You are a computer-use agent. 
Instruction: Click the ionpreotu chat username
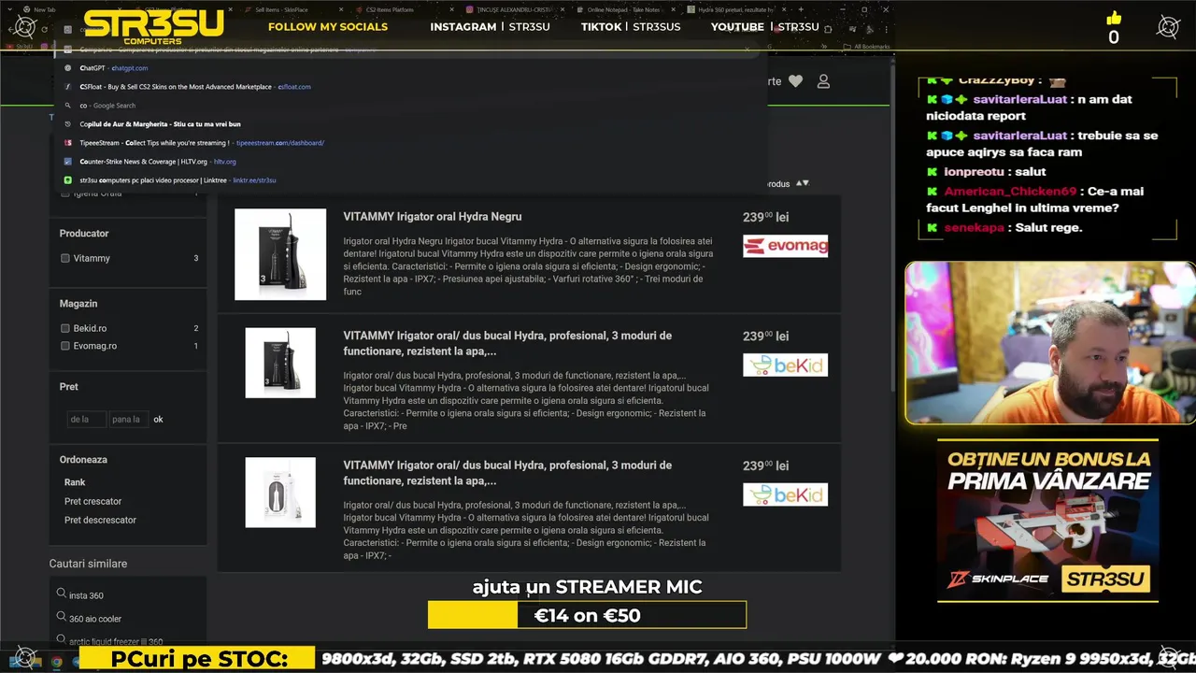974,172
